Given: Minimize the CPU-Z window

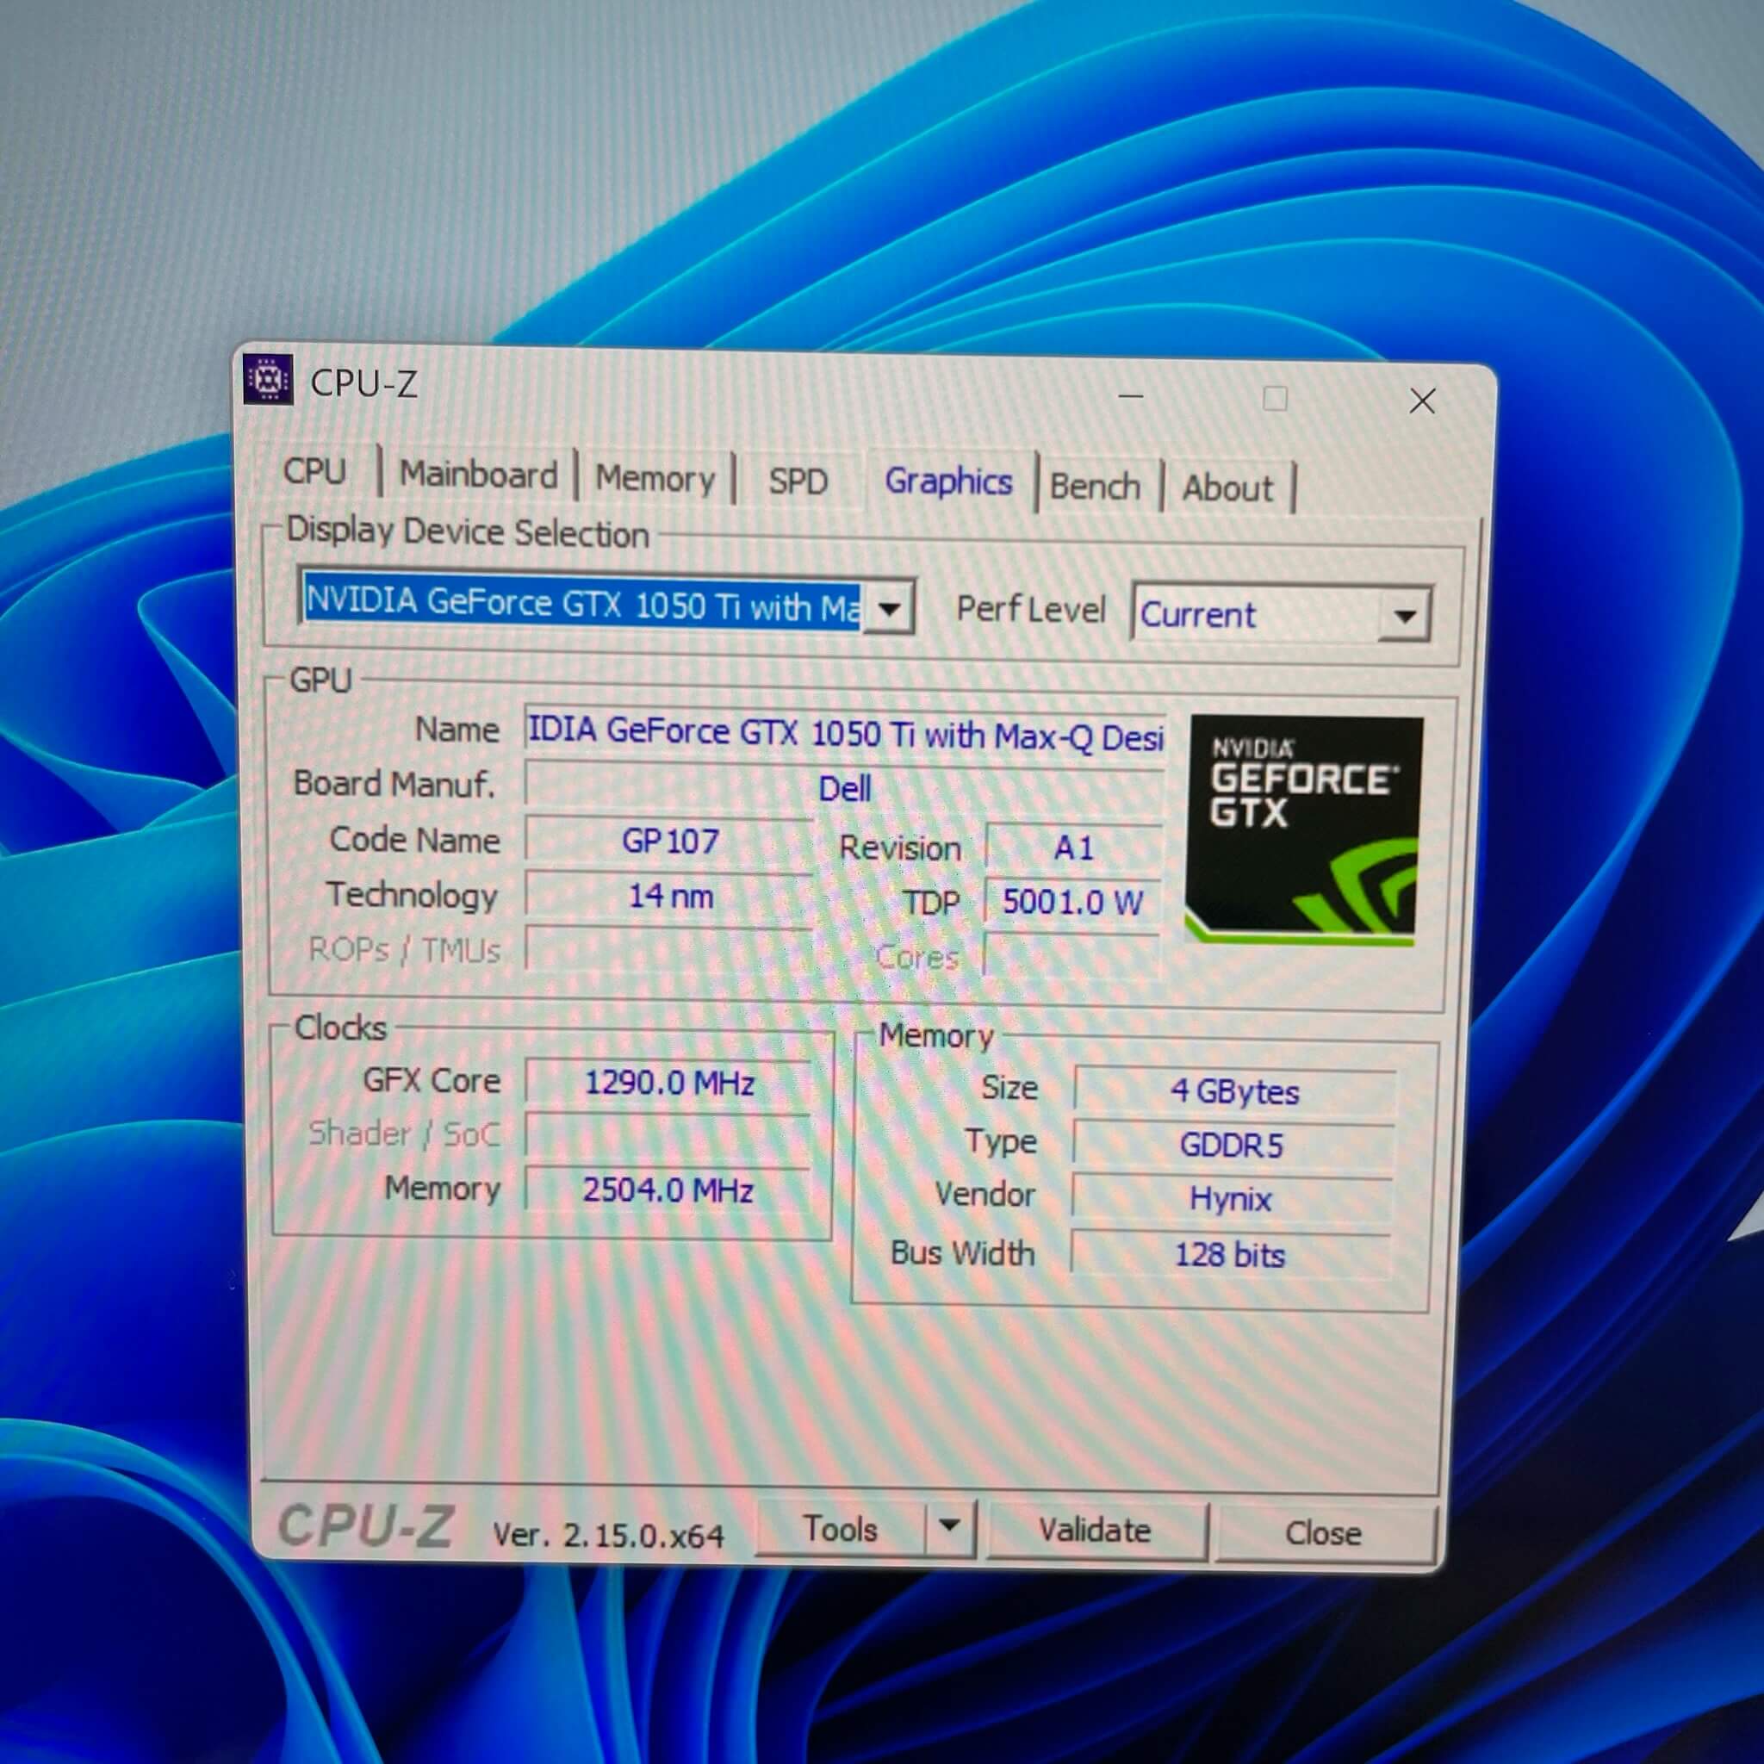Looking at the screenshot, I should 1130,396.
